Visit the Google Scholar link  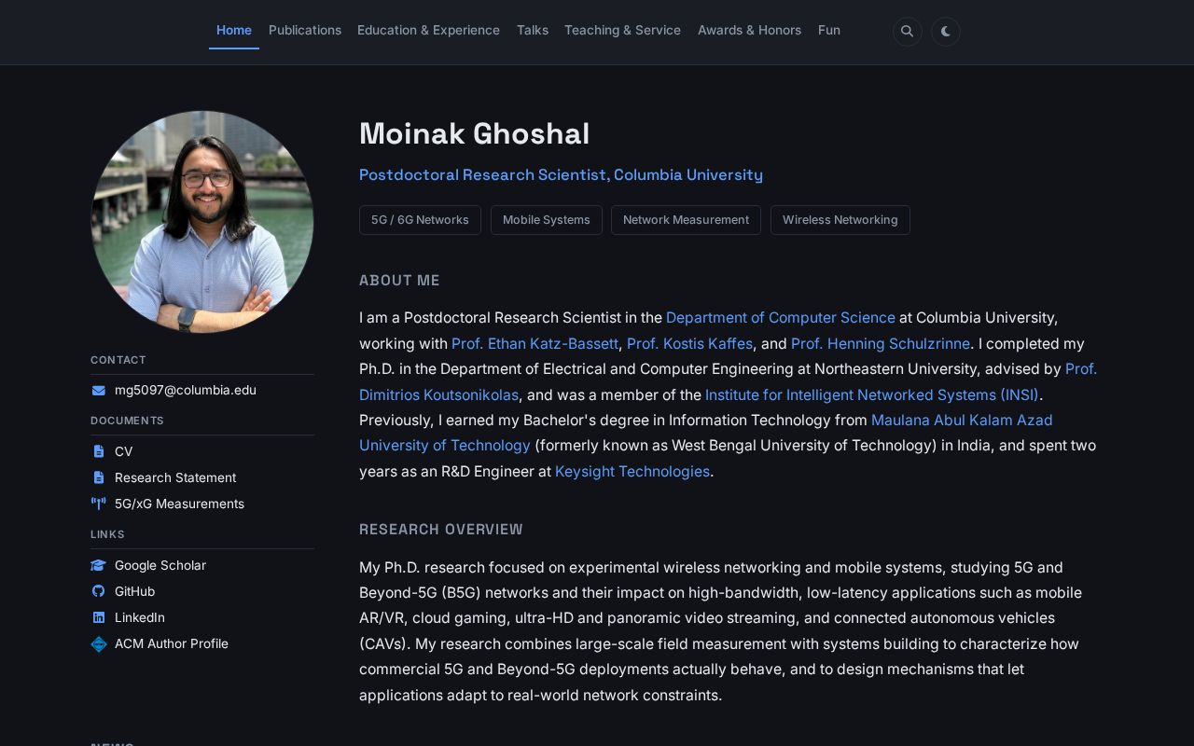160,565
